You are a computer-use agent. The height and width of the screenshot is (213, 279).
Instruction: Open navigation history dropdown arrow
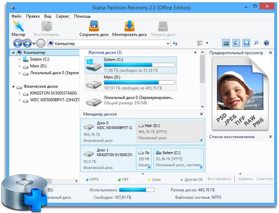click(x=34, y=43)
